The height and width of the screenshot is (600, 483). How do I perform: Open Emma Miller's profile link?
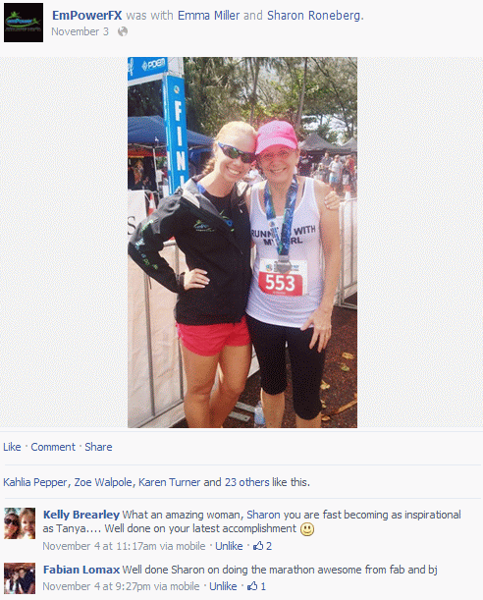point(208,16)
